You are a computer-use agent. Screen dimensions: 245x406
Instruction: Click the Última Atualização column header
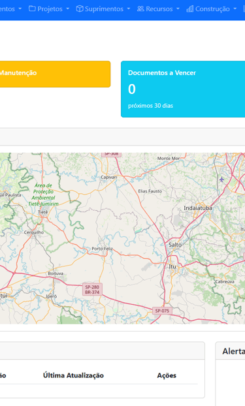click(73, 375)
